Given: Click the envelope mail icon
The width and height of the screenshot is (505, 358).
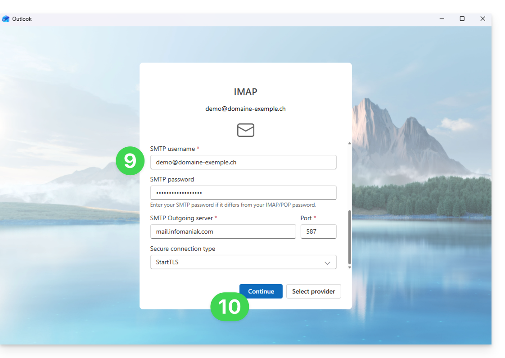Looking at the screenshot, I should pos(245,130).
